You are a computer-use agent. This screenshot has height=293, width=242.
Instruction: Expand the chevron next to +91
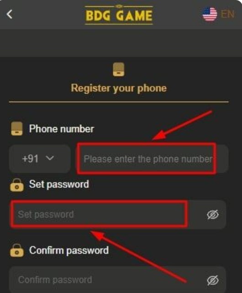pos(50,158)
